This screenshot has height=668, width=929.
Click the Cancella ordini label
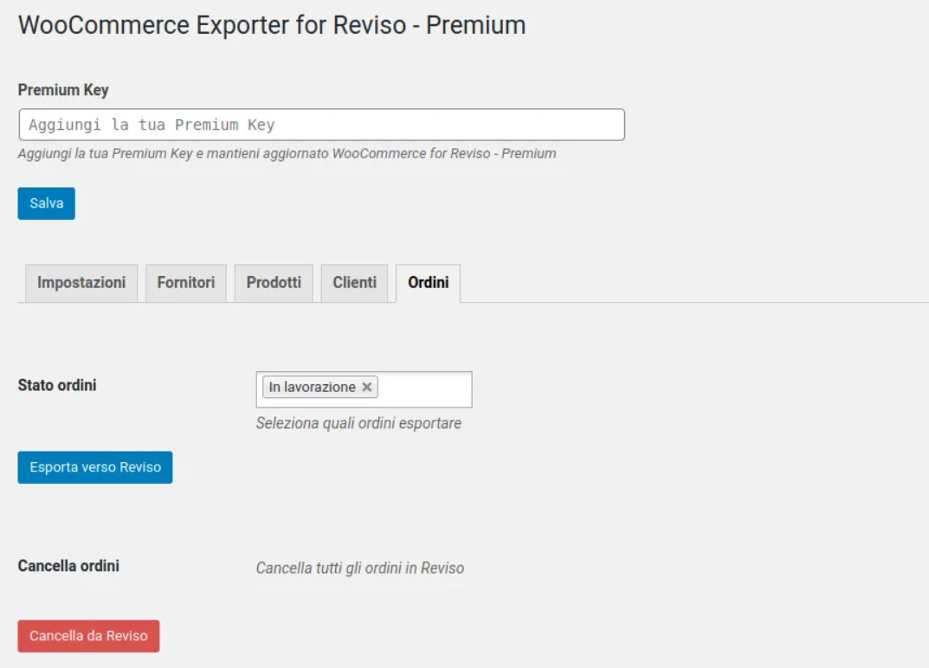(68, 566)
